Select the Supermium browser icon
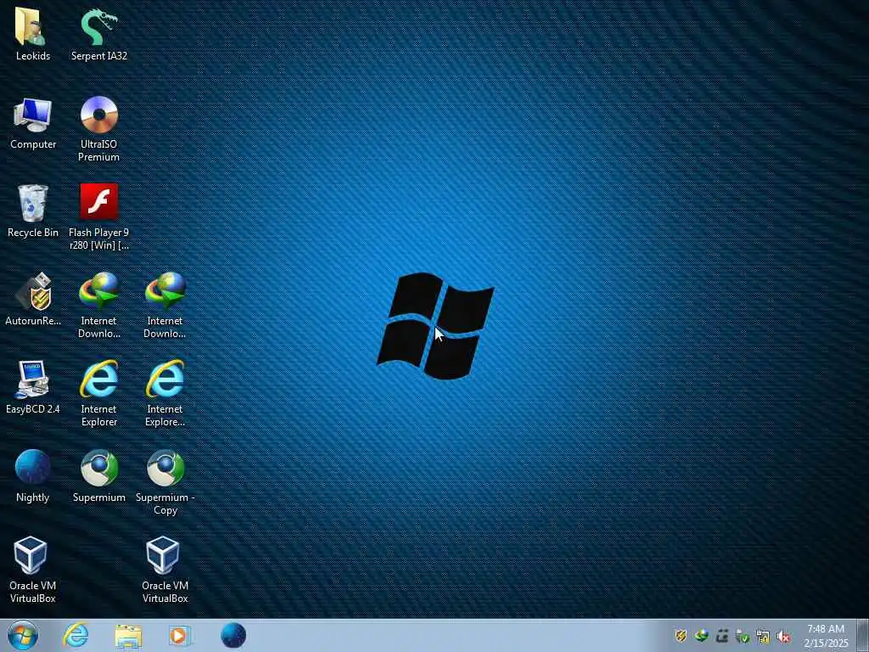 pos(98,475)
